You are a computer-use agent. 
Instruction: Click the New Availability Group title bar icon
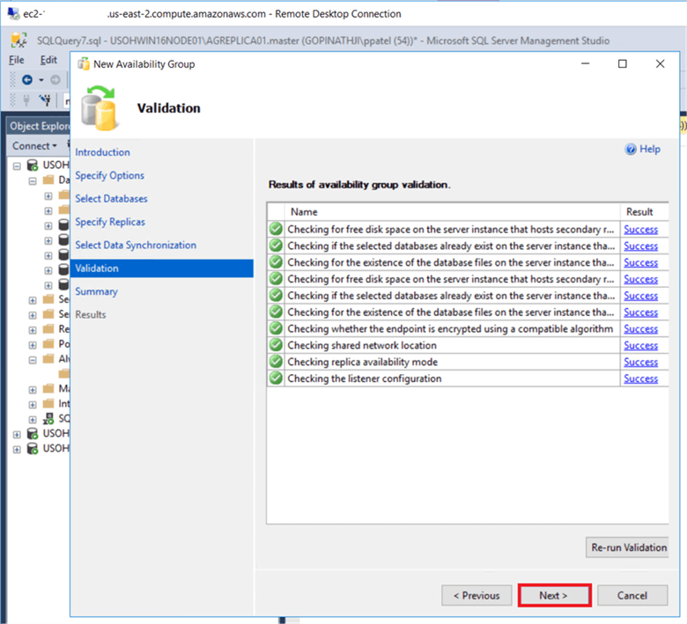pyautogui.click(x=84, y=64)
